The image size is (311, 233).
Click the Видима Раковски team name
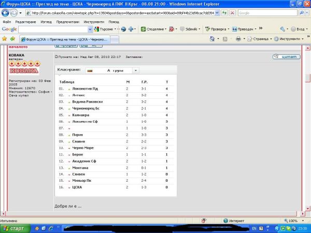[x=88, y=102]
